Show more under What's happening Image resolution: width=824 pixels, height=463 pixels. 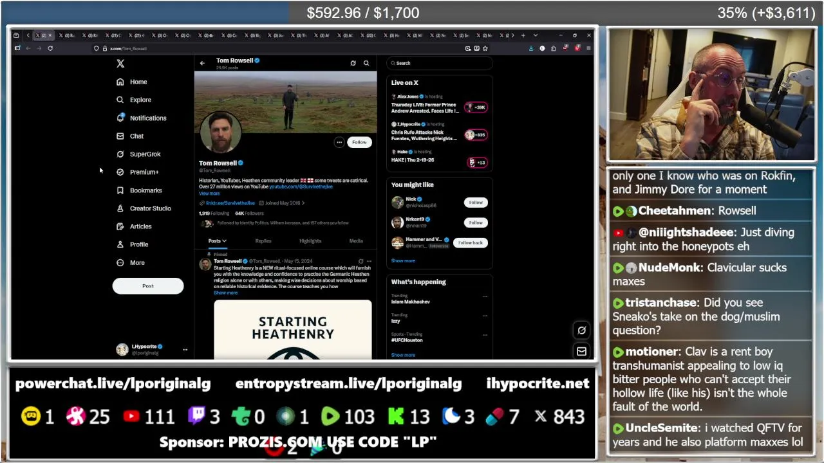pos(403,355)
